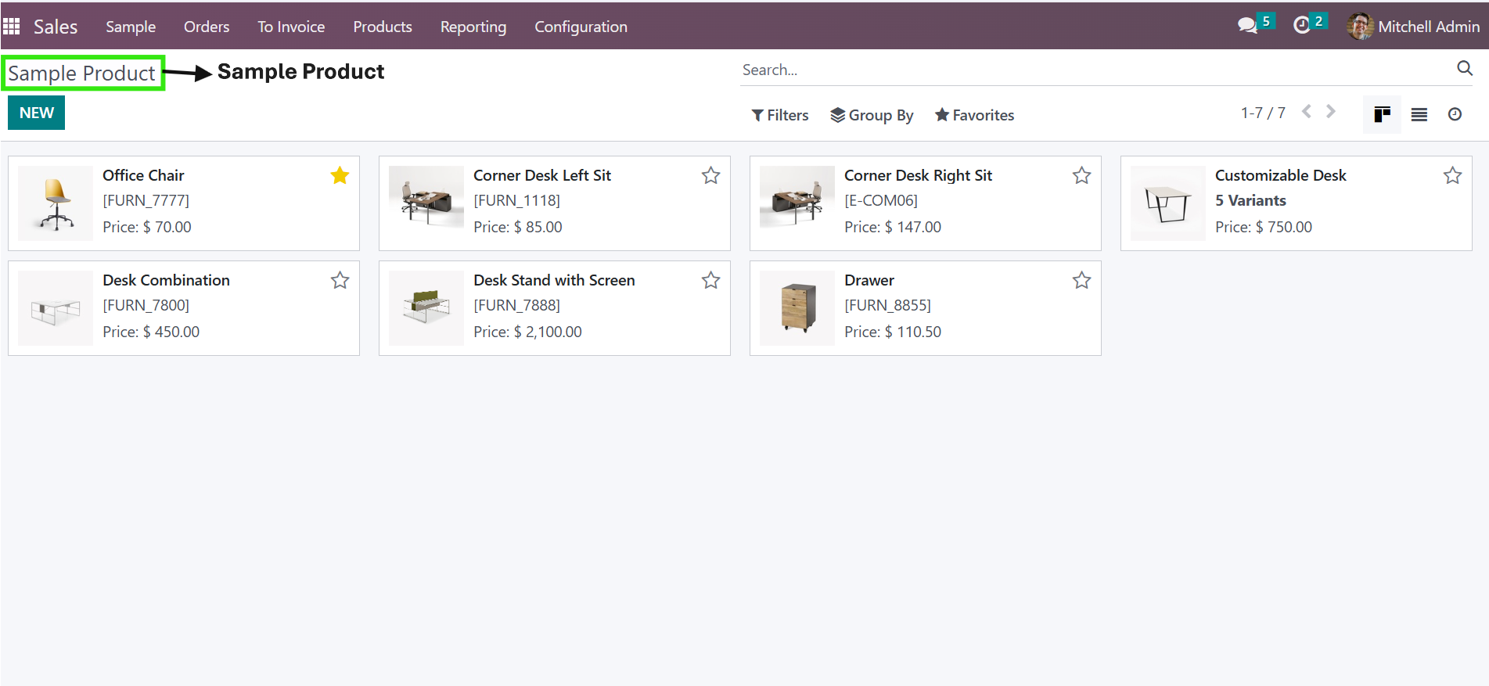
Task: Click the Corner Desk Right Sit name
Action: pos(918,175)
